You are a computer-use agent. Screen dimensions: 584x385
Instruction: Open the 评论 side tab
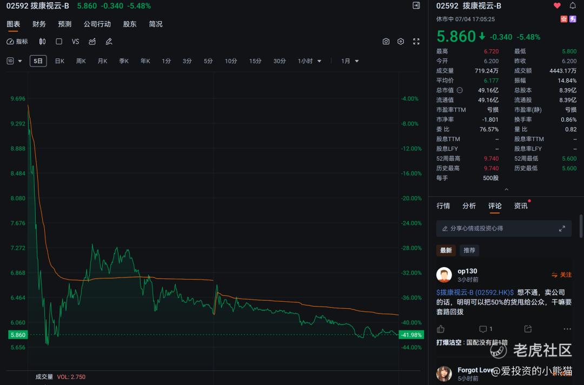click(x=495, y=206)
